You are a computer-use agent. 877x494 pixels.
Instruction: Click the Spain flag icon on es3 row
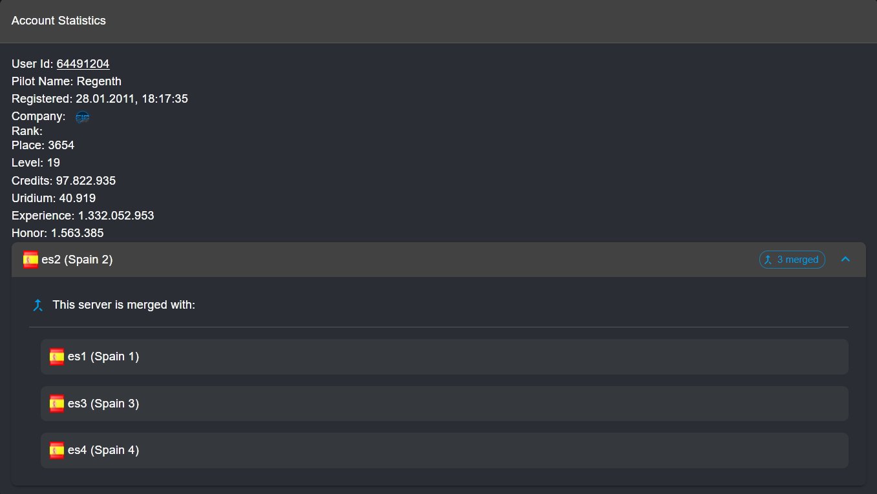tap(57, 404)
